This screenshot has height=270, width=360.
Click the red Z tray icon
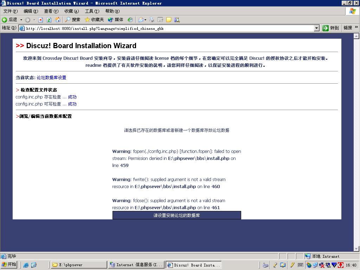coord(341,265)
